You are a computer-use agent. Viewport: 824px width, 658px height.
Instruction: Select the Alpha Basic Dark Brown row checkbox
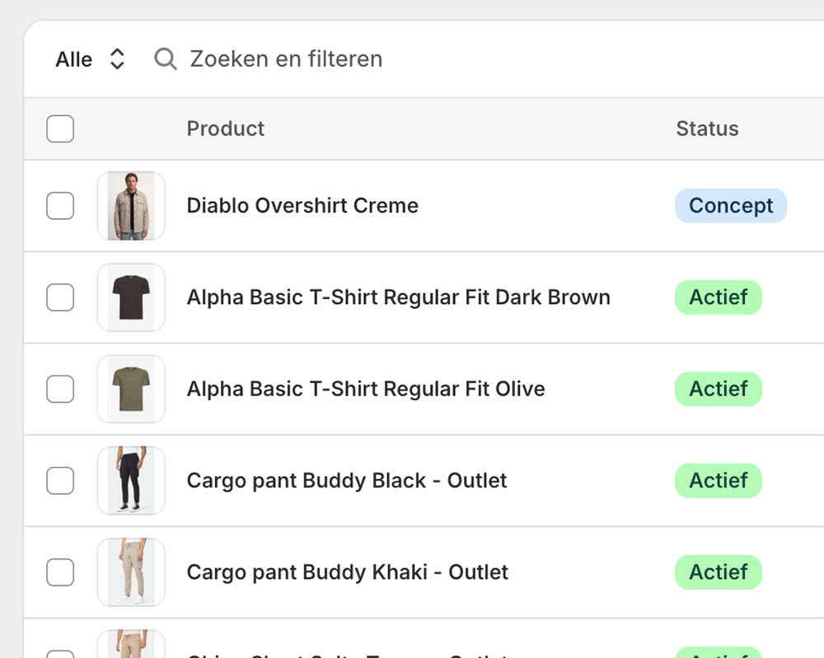60,297
